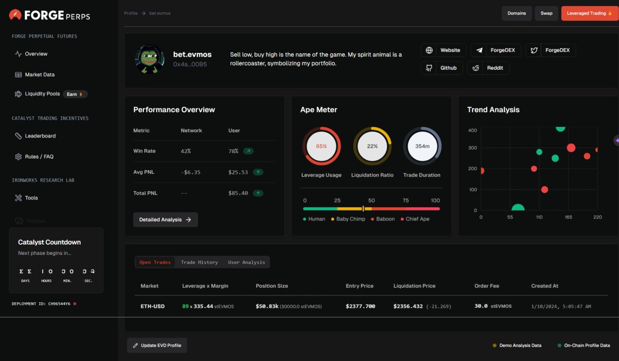This screenshot has height=361, width=619.
Task: Click Deployment ID CH96544Y6 text
Action: point(41,304)
